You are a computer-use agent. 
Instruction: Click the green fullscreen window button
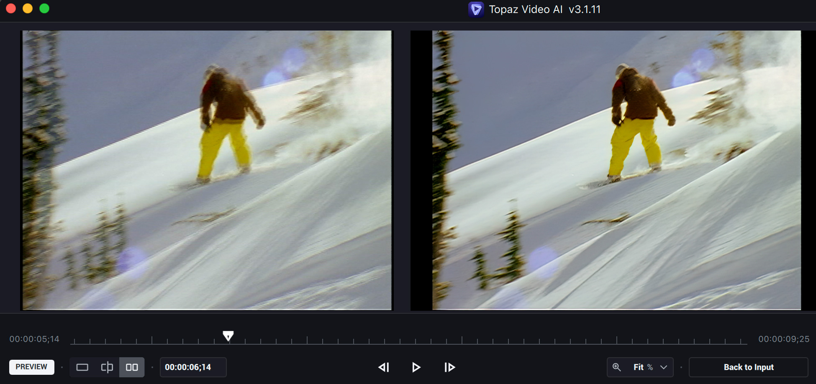44,8
